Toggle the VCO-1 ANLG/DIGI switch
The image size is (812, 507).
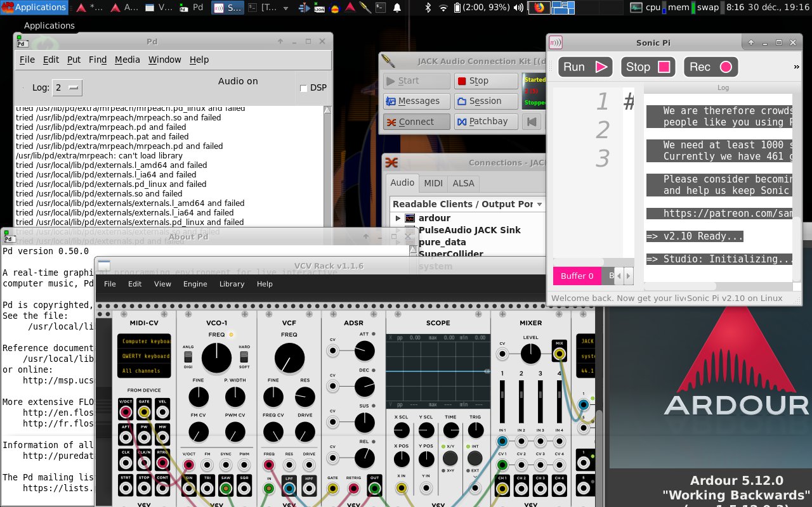[x=188, y=357]
